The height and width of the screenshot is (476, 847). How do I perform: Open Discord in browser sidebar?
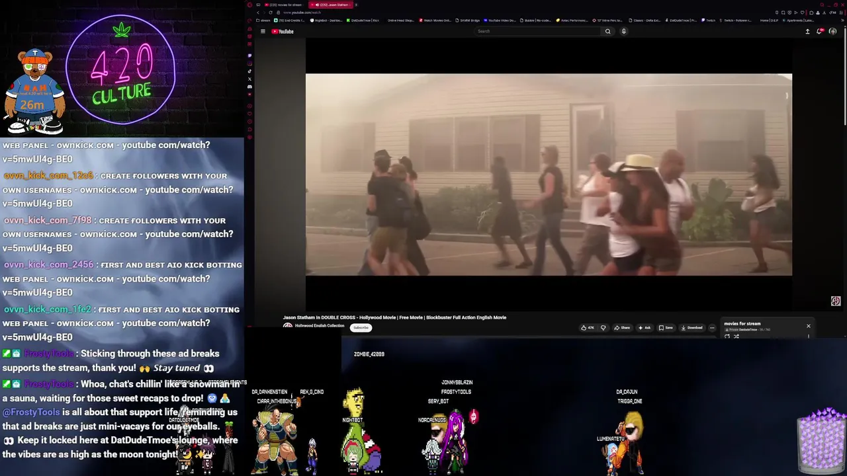pyautogui.click(x=249, y=87)
